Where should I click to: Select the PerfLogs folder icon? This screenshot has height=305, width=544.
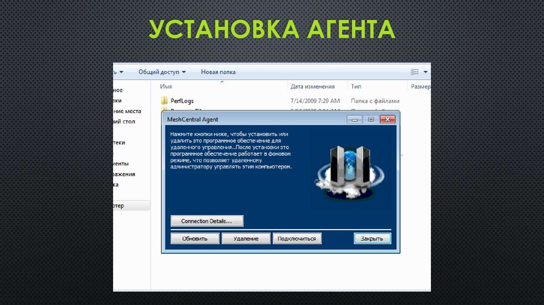click(165, 100)
